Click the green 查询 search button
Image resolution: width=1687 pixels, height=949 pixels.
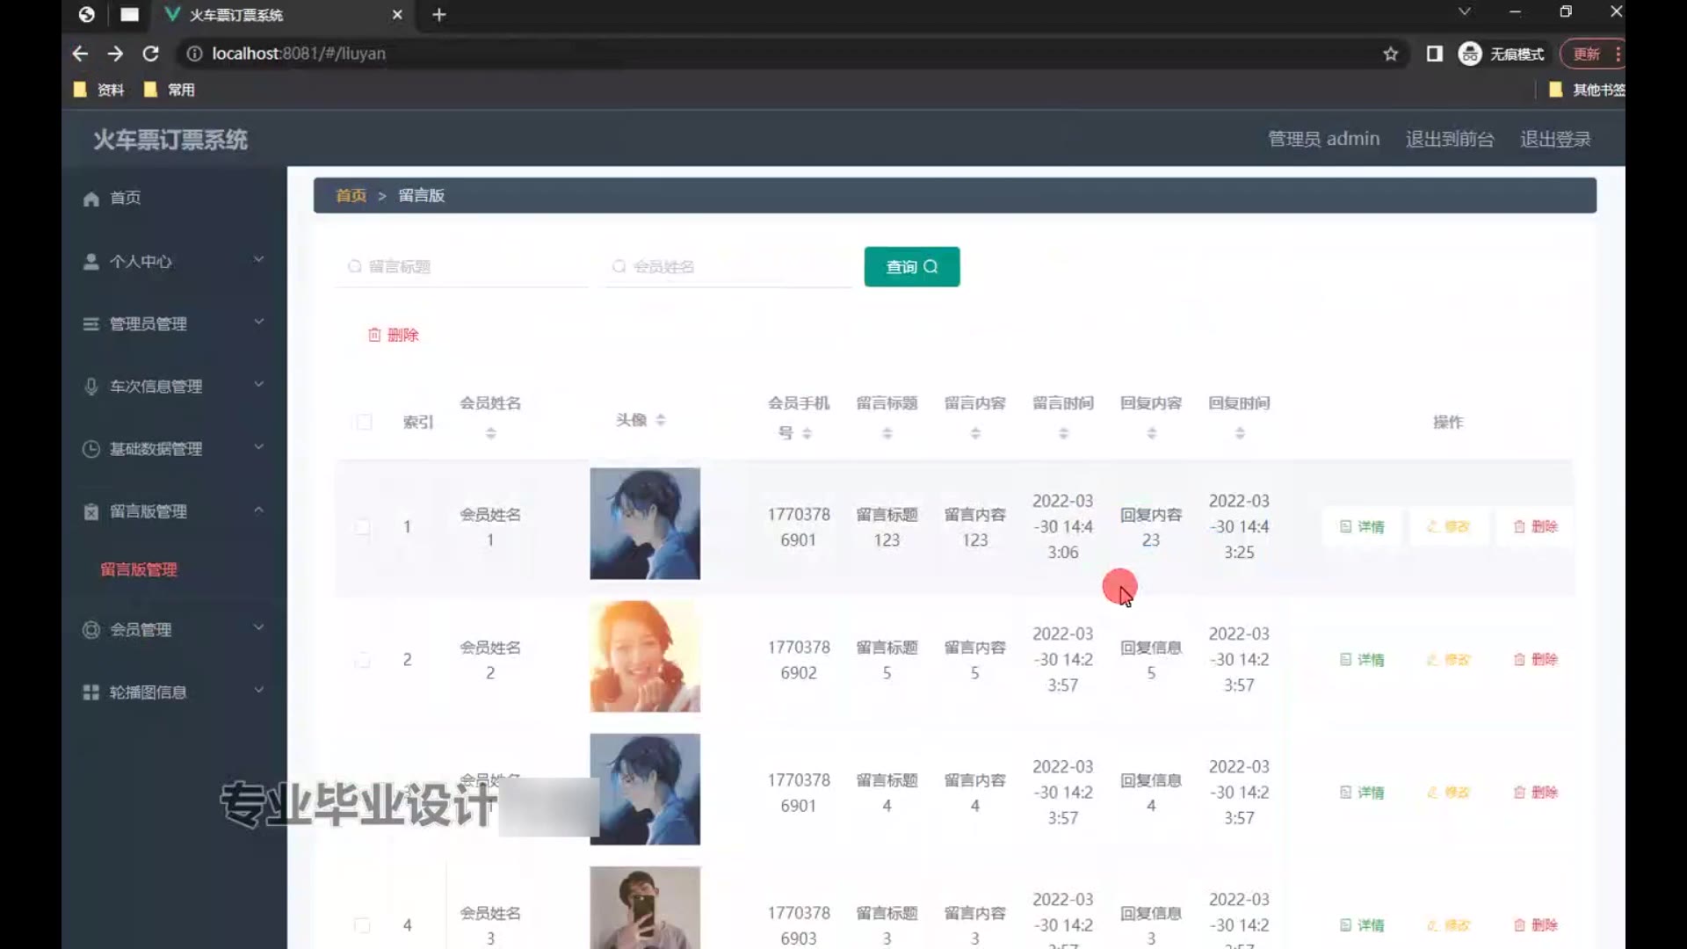tap(912, 267)
